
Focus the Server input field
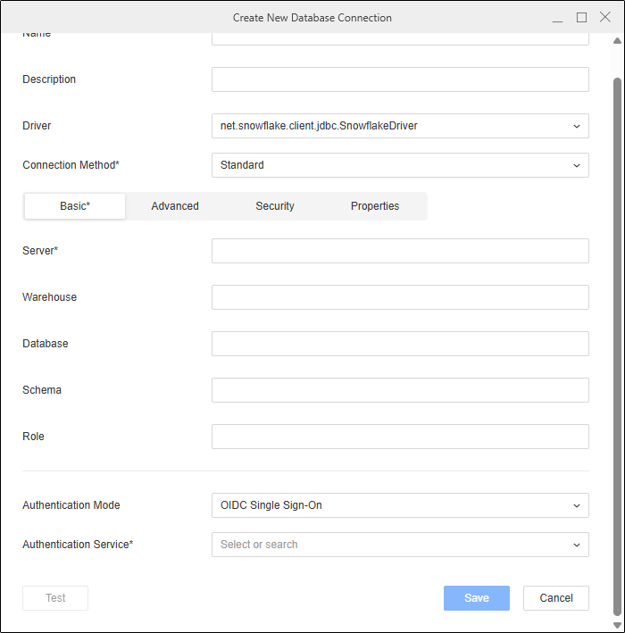point(399,251)
